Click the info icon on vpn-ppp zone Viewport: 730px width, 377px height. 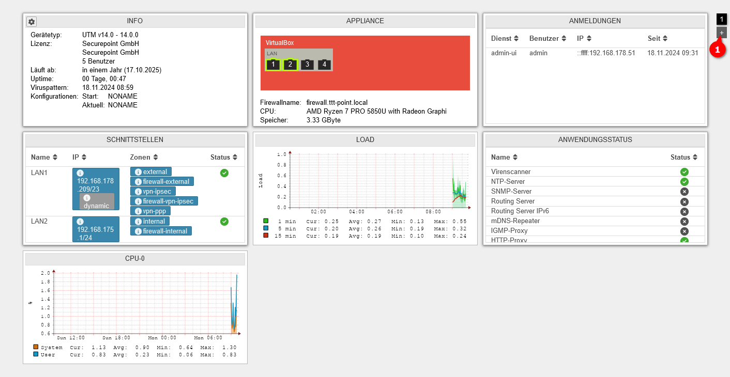pyautogui.click(x=138, y=211)
